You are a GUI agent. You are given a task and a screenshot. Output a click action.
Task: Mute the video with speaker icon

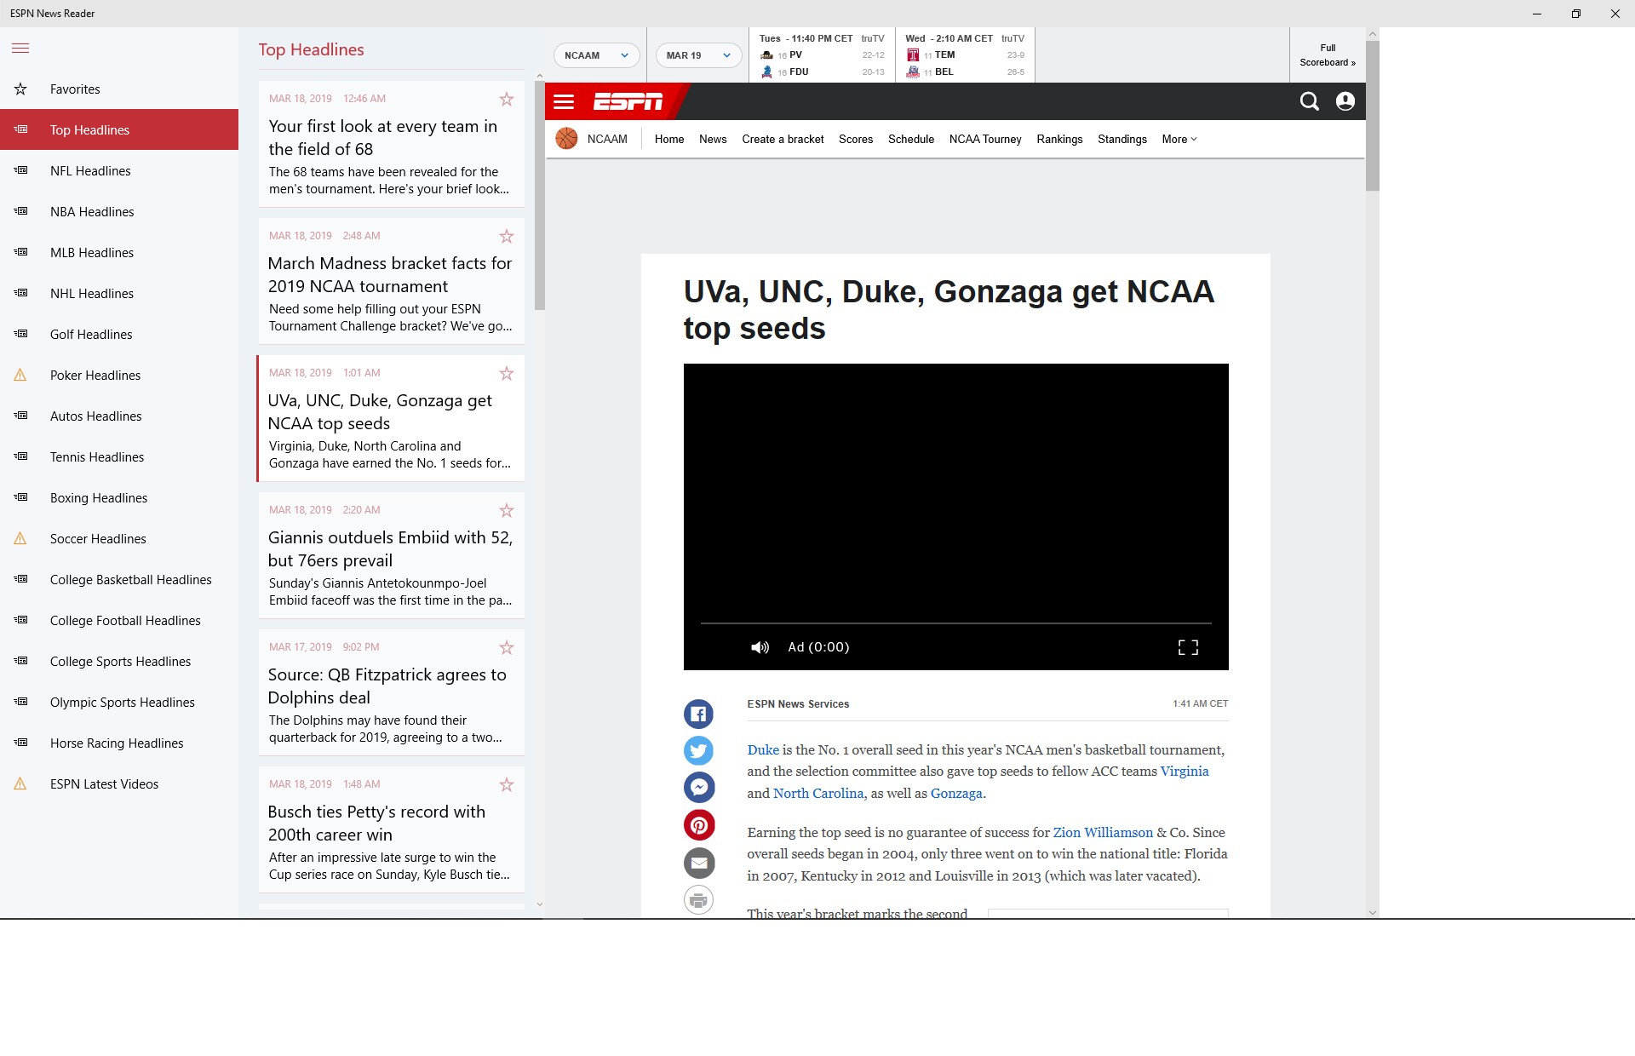tap(760, 647)
